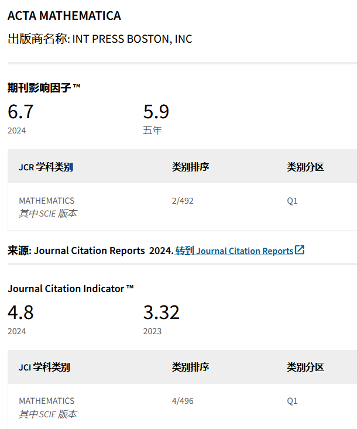
Task: Click the JCR 学科类别 column header
Action: tap(46, 167)
